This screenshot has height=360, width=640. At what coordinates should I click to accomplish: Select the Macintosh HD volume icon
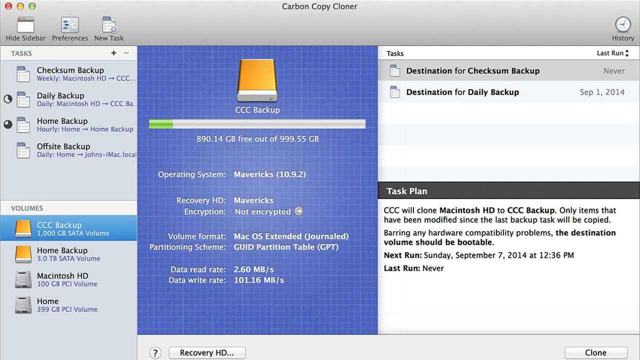point(24,279)
